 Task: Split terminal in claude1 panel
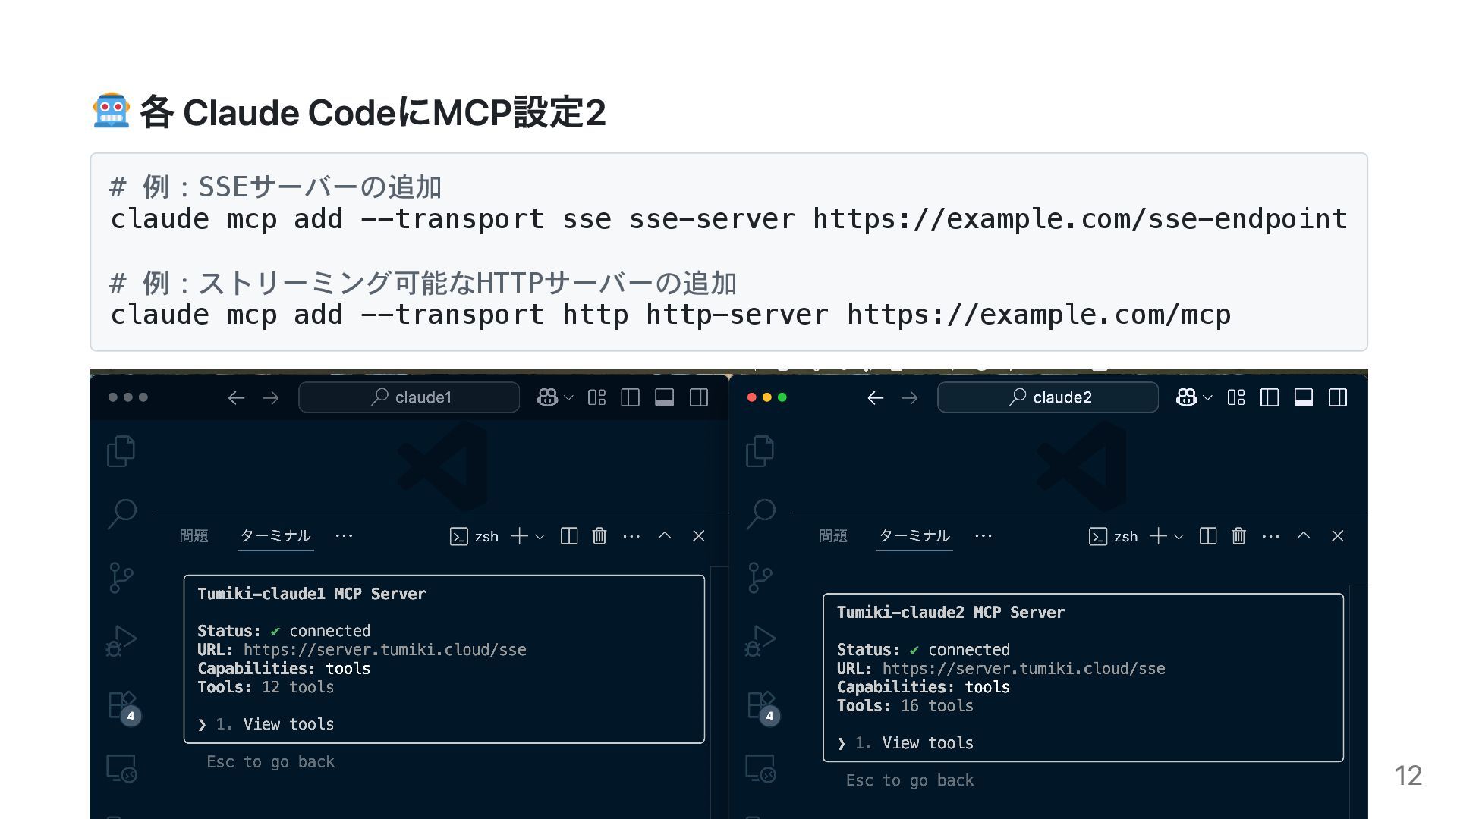pos(569,536)
